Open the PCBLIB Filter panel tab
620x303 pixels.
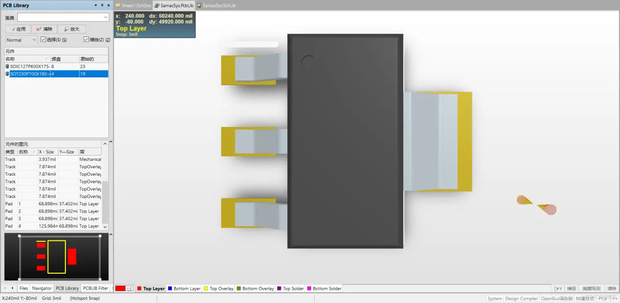(95, 288)
